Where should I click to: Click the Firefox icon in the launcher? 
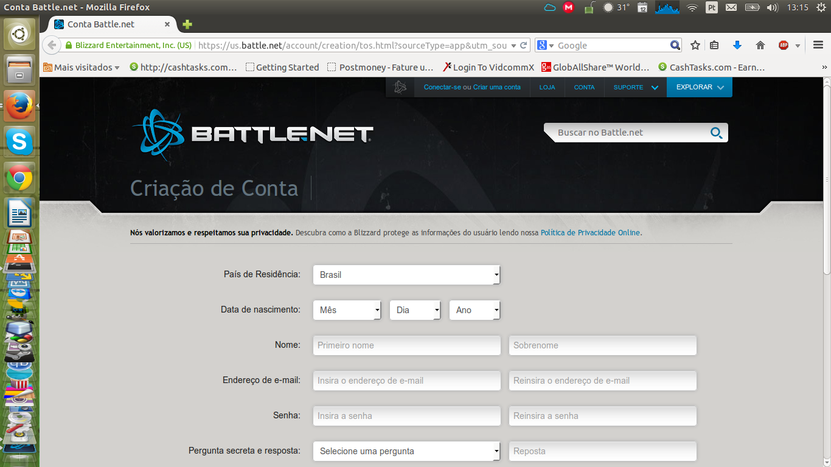point(20,106)
